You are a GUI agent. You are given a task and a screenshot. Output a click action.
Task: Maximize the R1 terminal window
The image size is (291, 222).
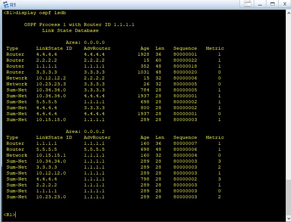pos(272,4)
